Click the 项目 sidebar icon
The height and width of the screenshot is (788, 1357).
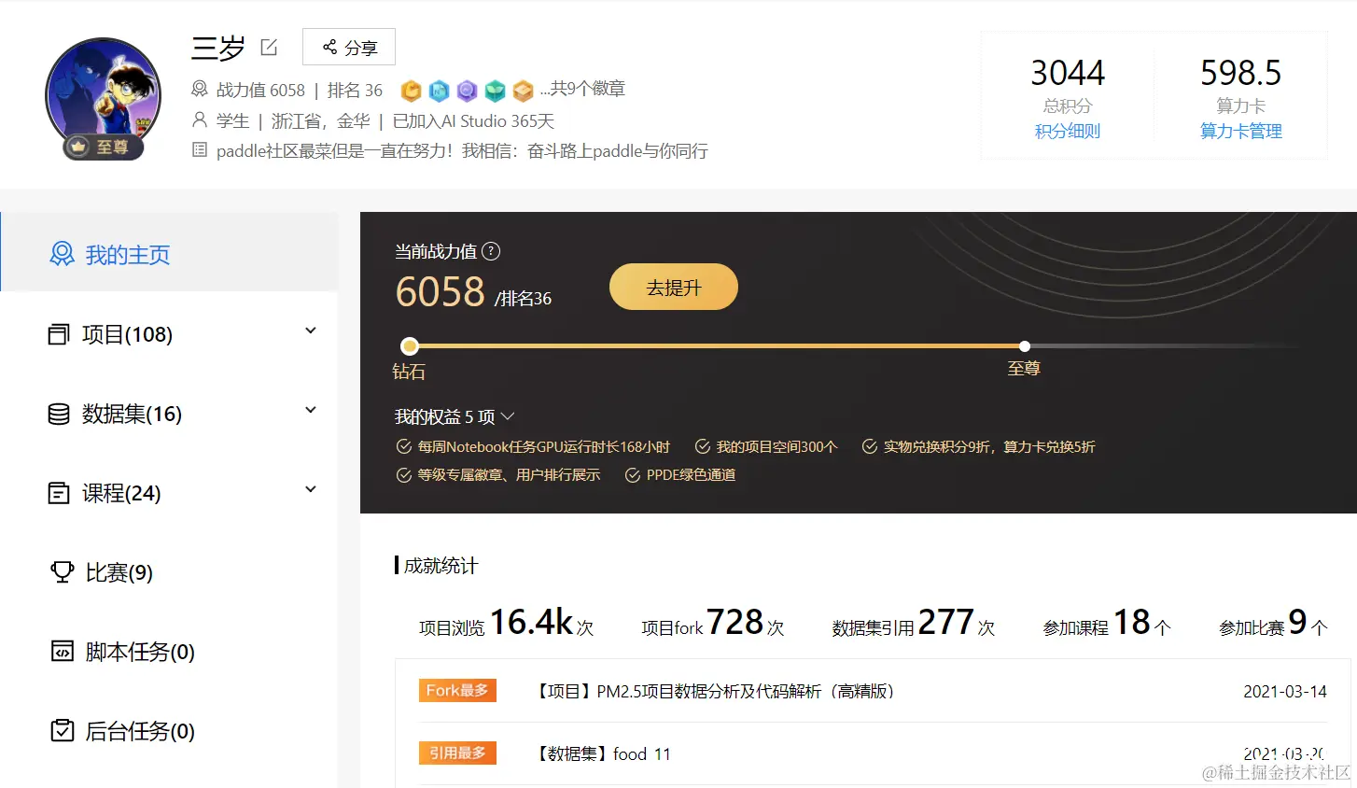click(58, 332)
